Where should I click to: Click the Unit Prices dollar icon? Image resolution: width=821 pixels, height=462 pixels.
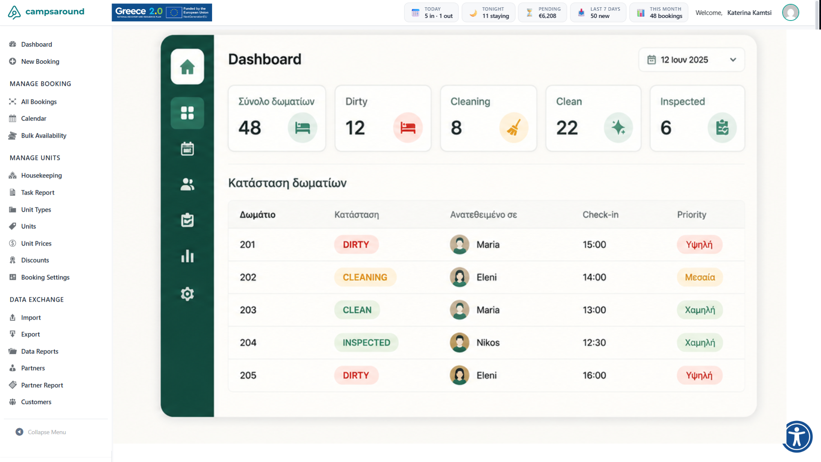[12, 243]
